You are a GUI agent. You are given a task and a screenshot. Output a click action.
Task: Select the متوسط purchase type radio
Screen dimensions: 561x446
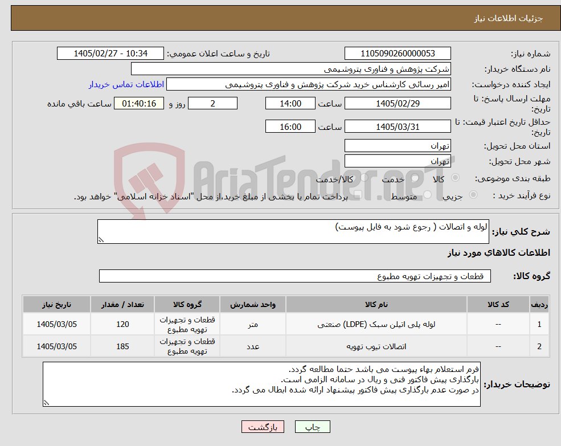(428, 195)
